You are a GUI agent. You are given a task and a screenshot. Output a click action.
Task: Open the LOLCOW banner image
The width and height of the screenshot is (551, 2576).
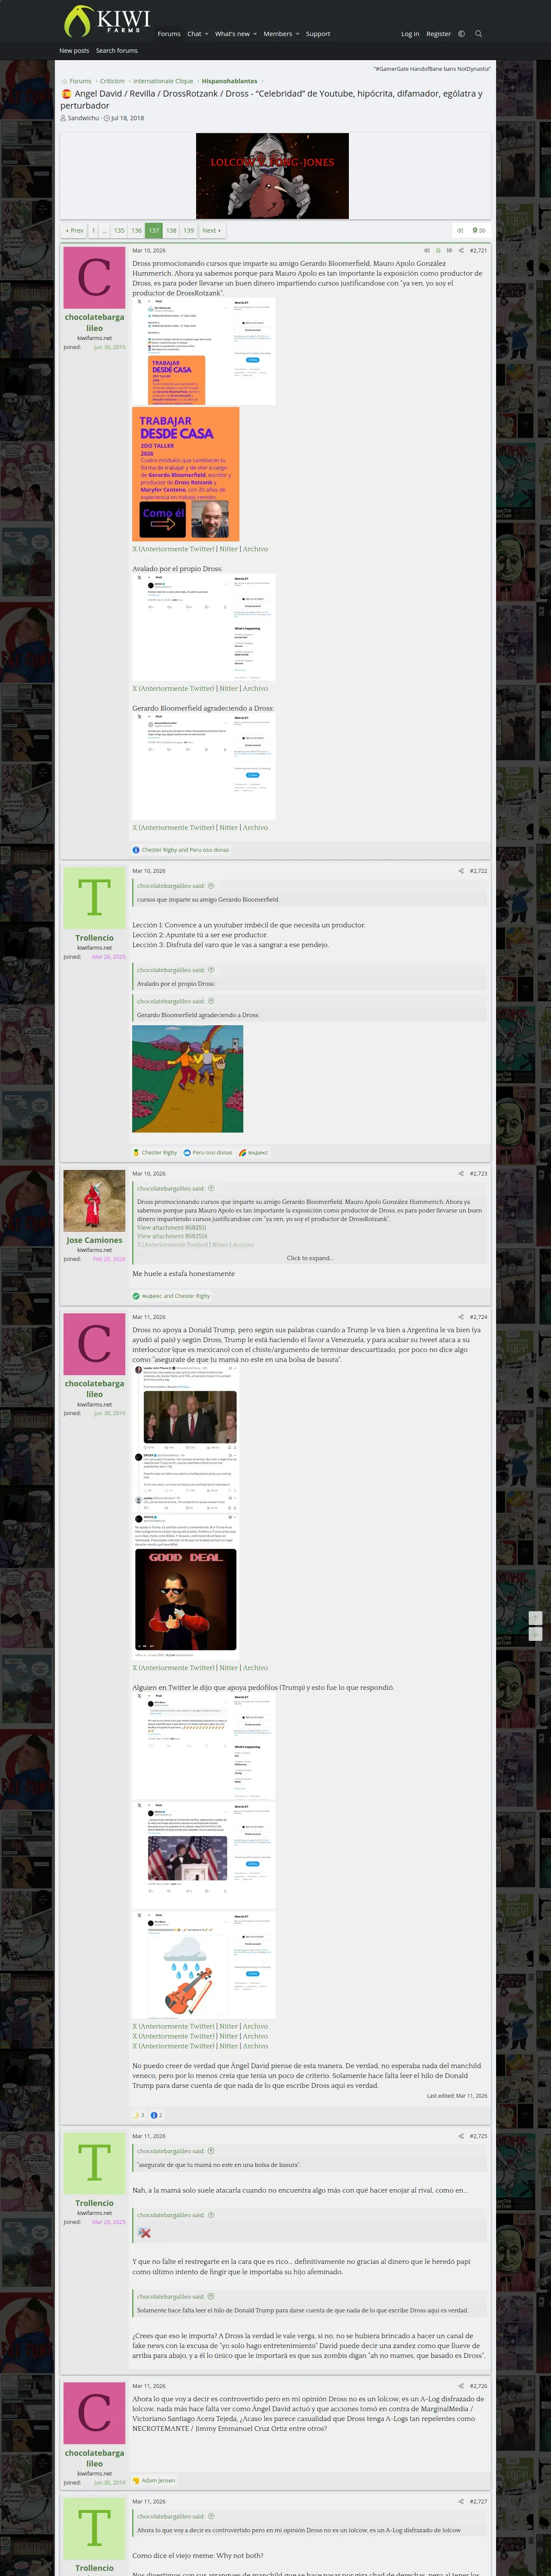coord(272,176)
